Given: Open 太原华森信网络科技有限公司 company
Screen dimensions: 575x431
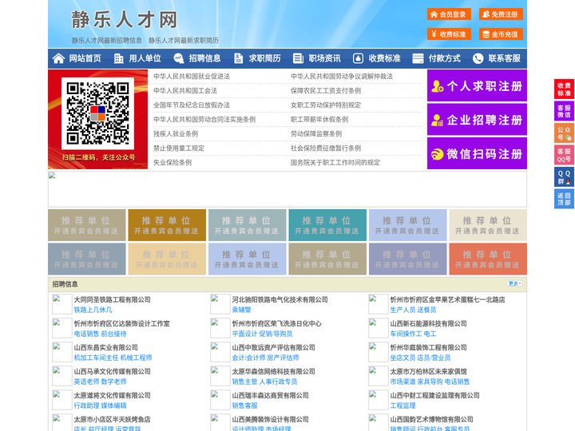Looking at the screenshot, I should [x=273, y=371].
